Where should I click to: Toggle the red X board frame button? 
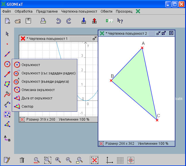pyautogui.click(x=94, y=160)
